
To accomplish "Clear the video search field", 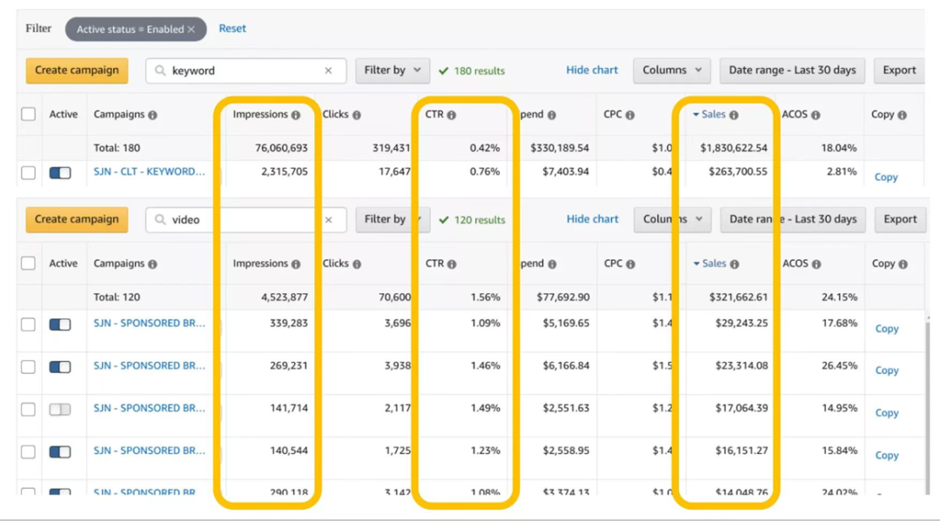I will pyautogui.click(x=328, y=220).
